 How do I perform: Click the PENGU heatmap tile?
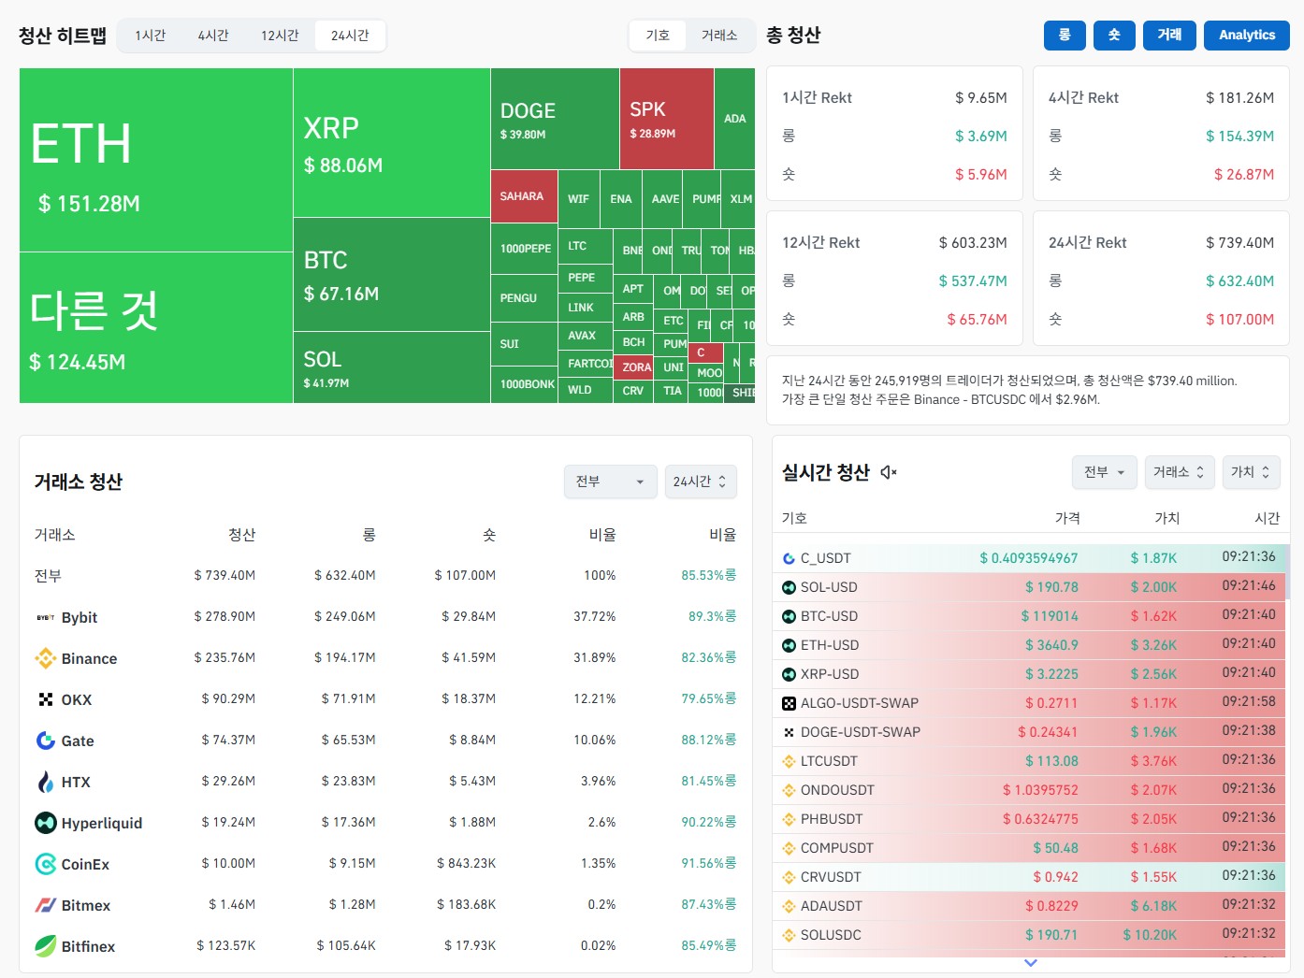524,298
